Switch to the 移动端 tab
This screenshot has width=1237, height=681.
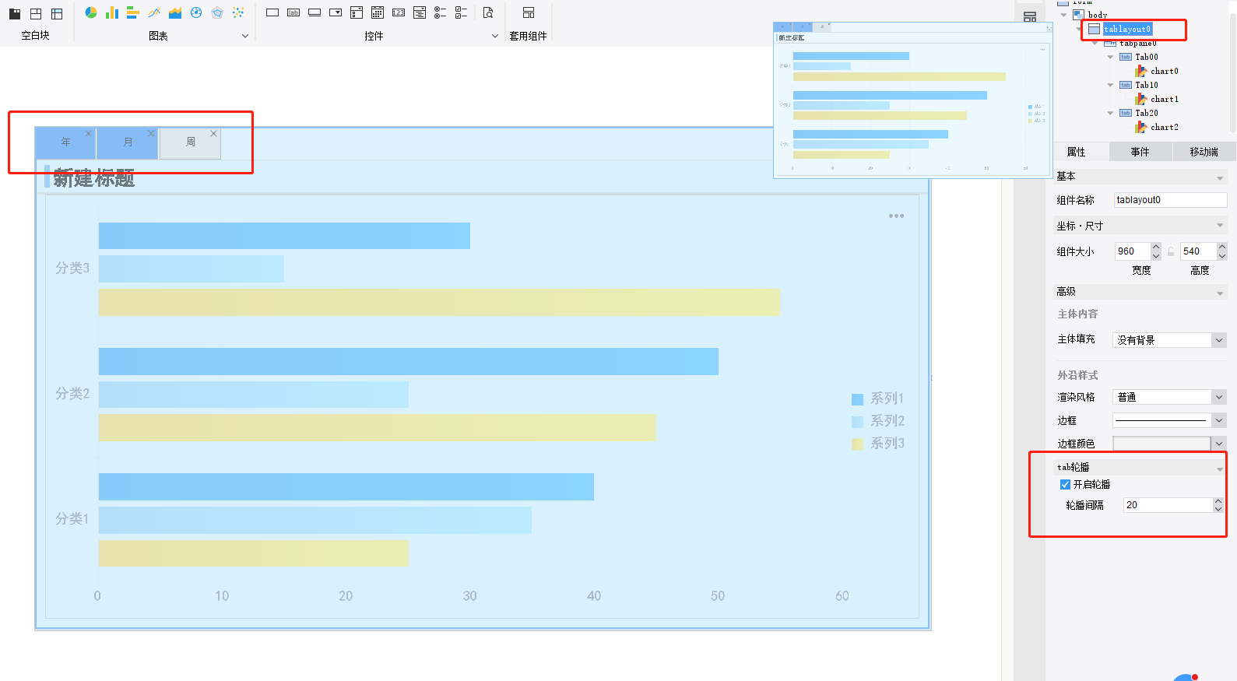[1204, 152]
